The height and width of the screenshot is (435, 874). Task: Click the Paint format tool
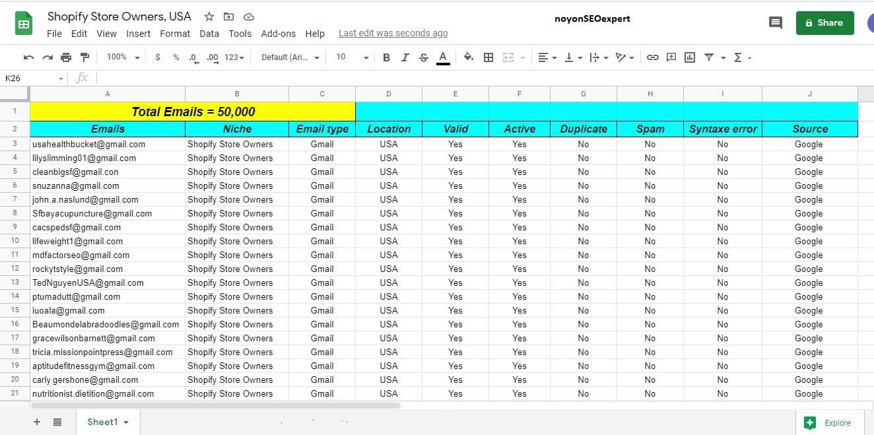coord(84,57)
